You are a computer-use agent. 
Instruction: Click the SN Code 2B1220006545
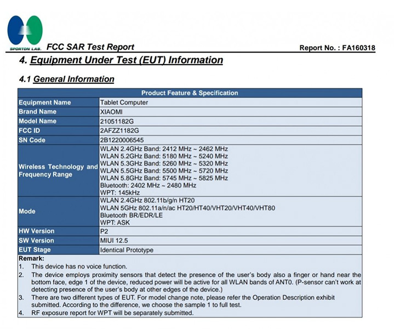pyautogui.click(x=122, y=140)
